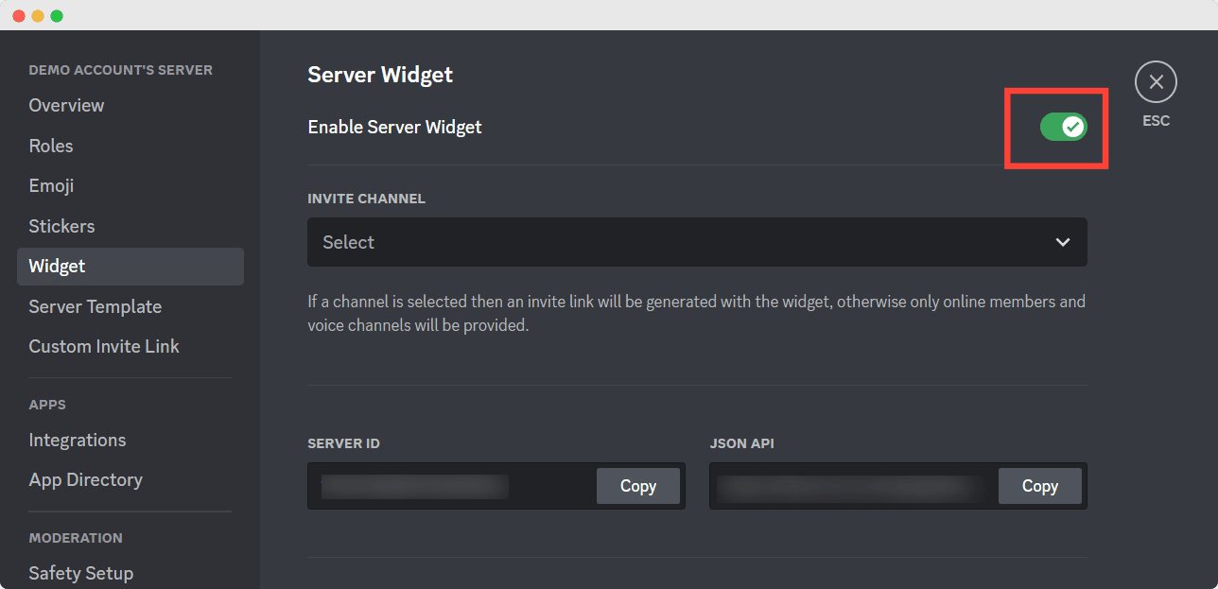
Task: Open the Invite Channel select dropdown
Action: [697, 242]
